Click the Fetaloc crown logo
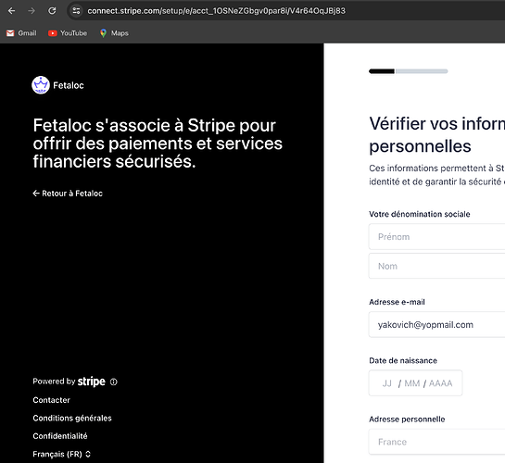This screenshot has height=463, width=505. pyautogui.click(x=41, y=85)
